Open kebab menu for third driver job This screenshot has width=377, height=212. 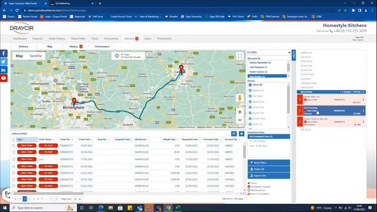coord(363,122)
